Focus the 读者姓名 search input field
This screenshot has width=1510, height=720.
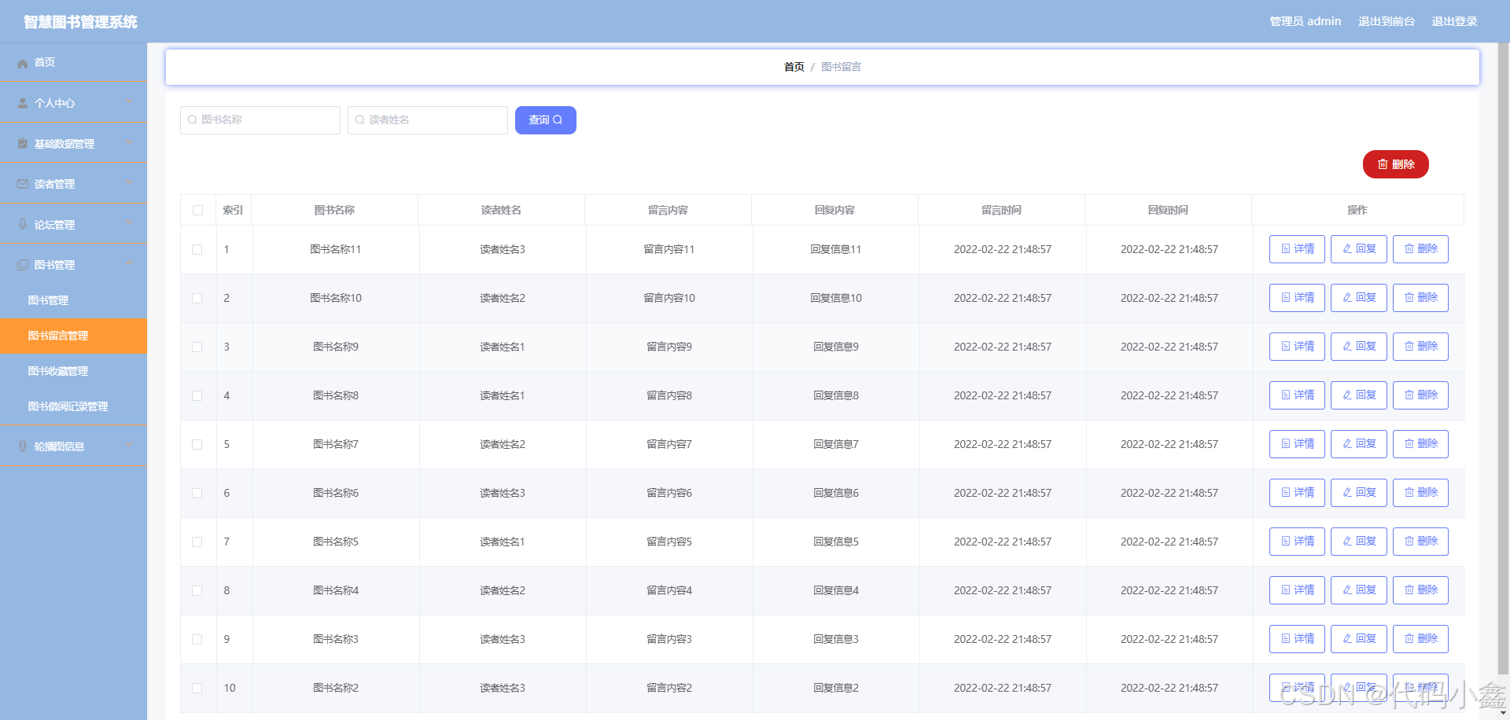click(428, 120)
